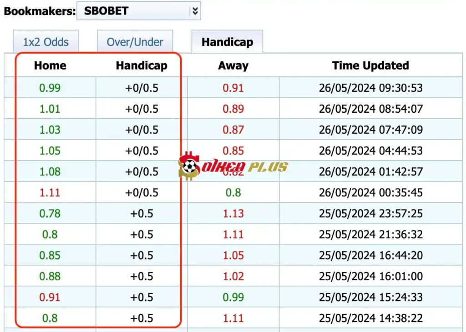The image size is (466, 332).
Task: Click the 26/05/2024 09:30:53 timestamp
Action: pyautogui.click(x=370, y=88)
